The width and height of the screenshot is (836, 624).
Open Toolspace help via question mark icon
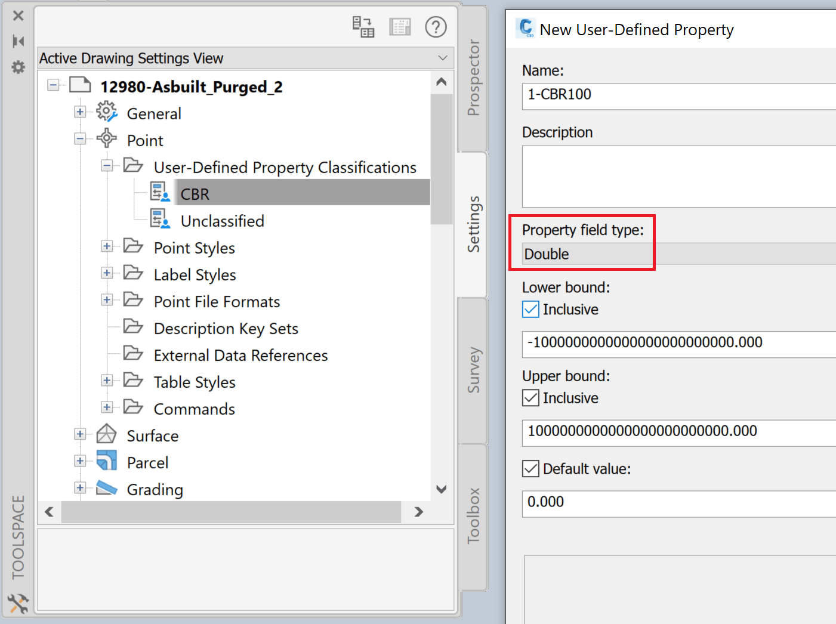click(436, 27)
